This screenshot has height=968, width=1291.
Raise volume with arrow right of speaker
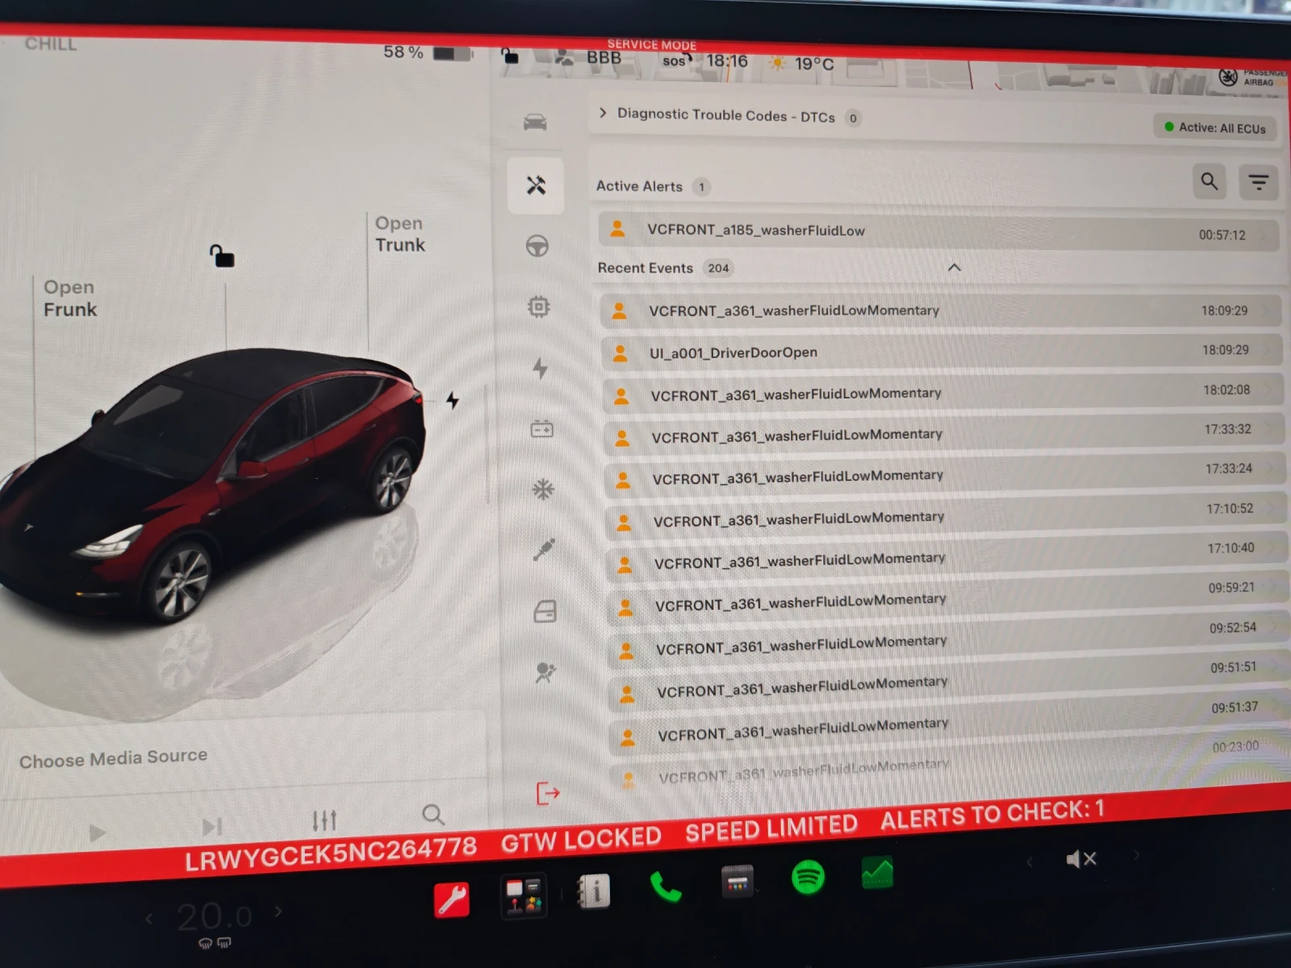(x=1137, y=854)
